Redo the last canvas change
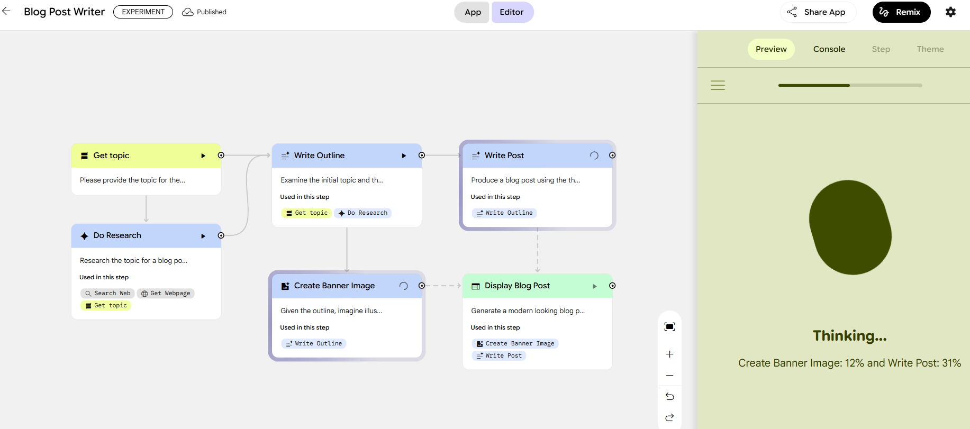Screen dimensions: 970x429 point(669,417)
